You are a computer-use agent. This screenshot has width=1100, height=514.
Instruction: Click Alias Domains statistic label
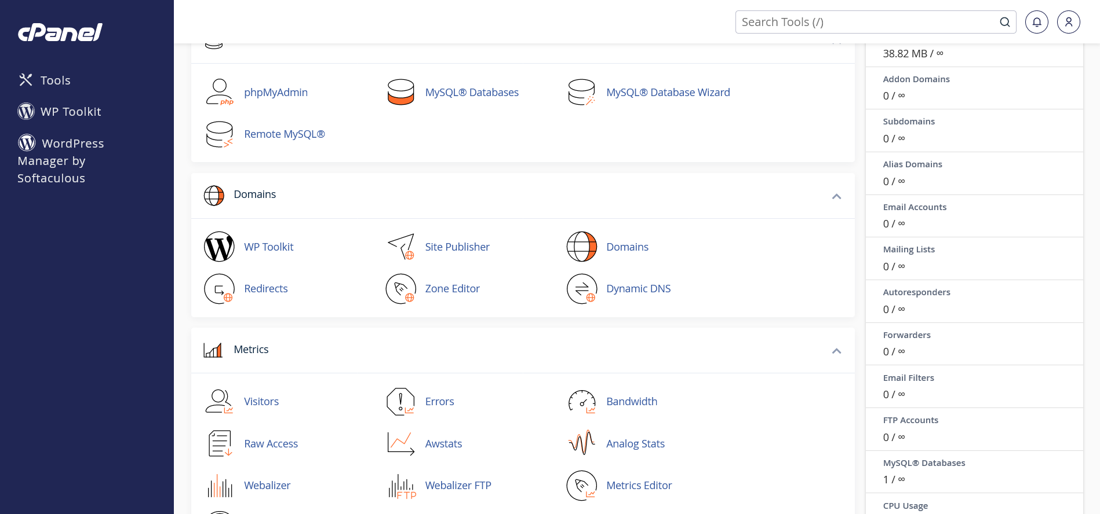913,164
